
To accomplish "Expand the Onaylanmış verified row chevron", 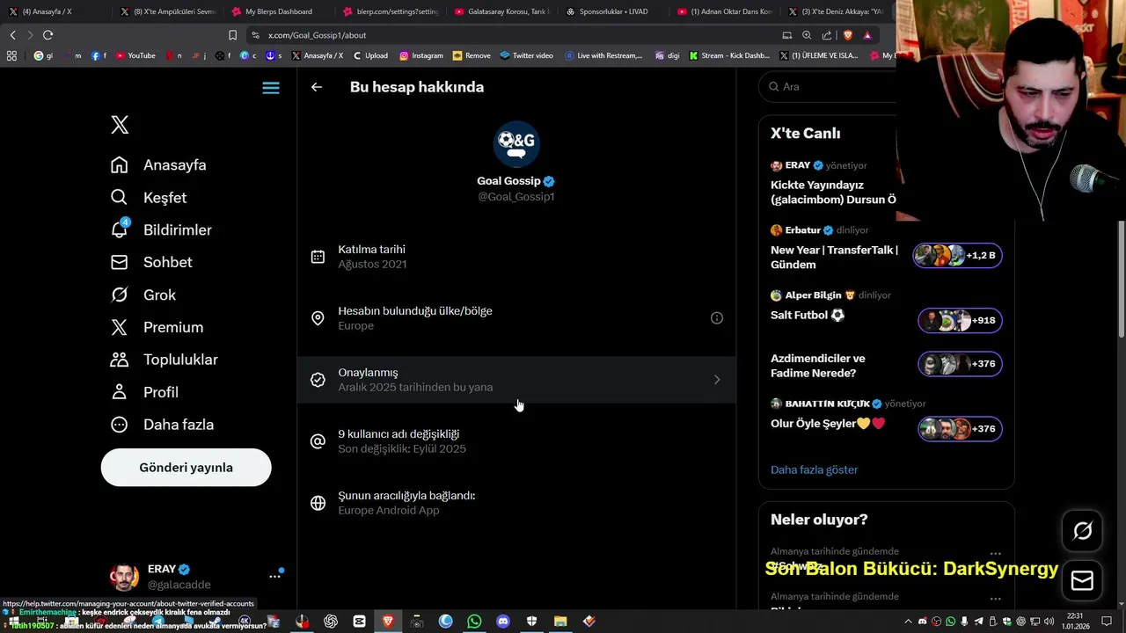I will [x=717, y=380].
